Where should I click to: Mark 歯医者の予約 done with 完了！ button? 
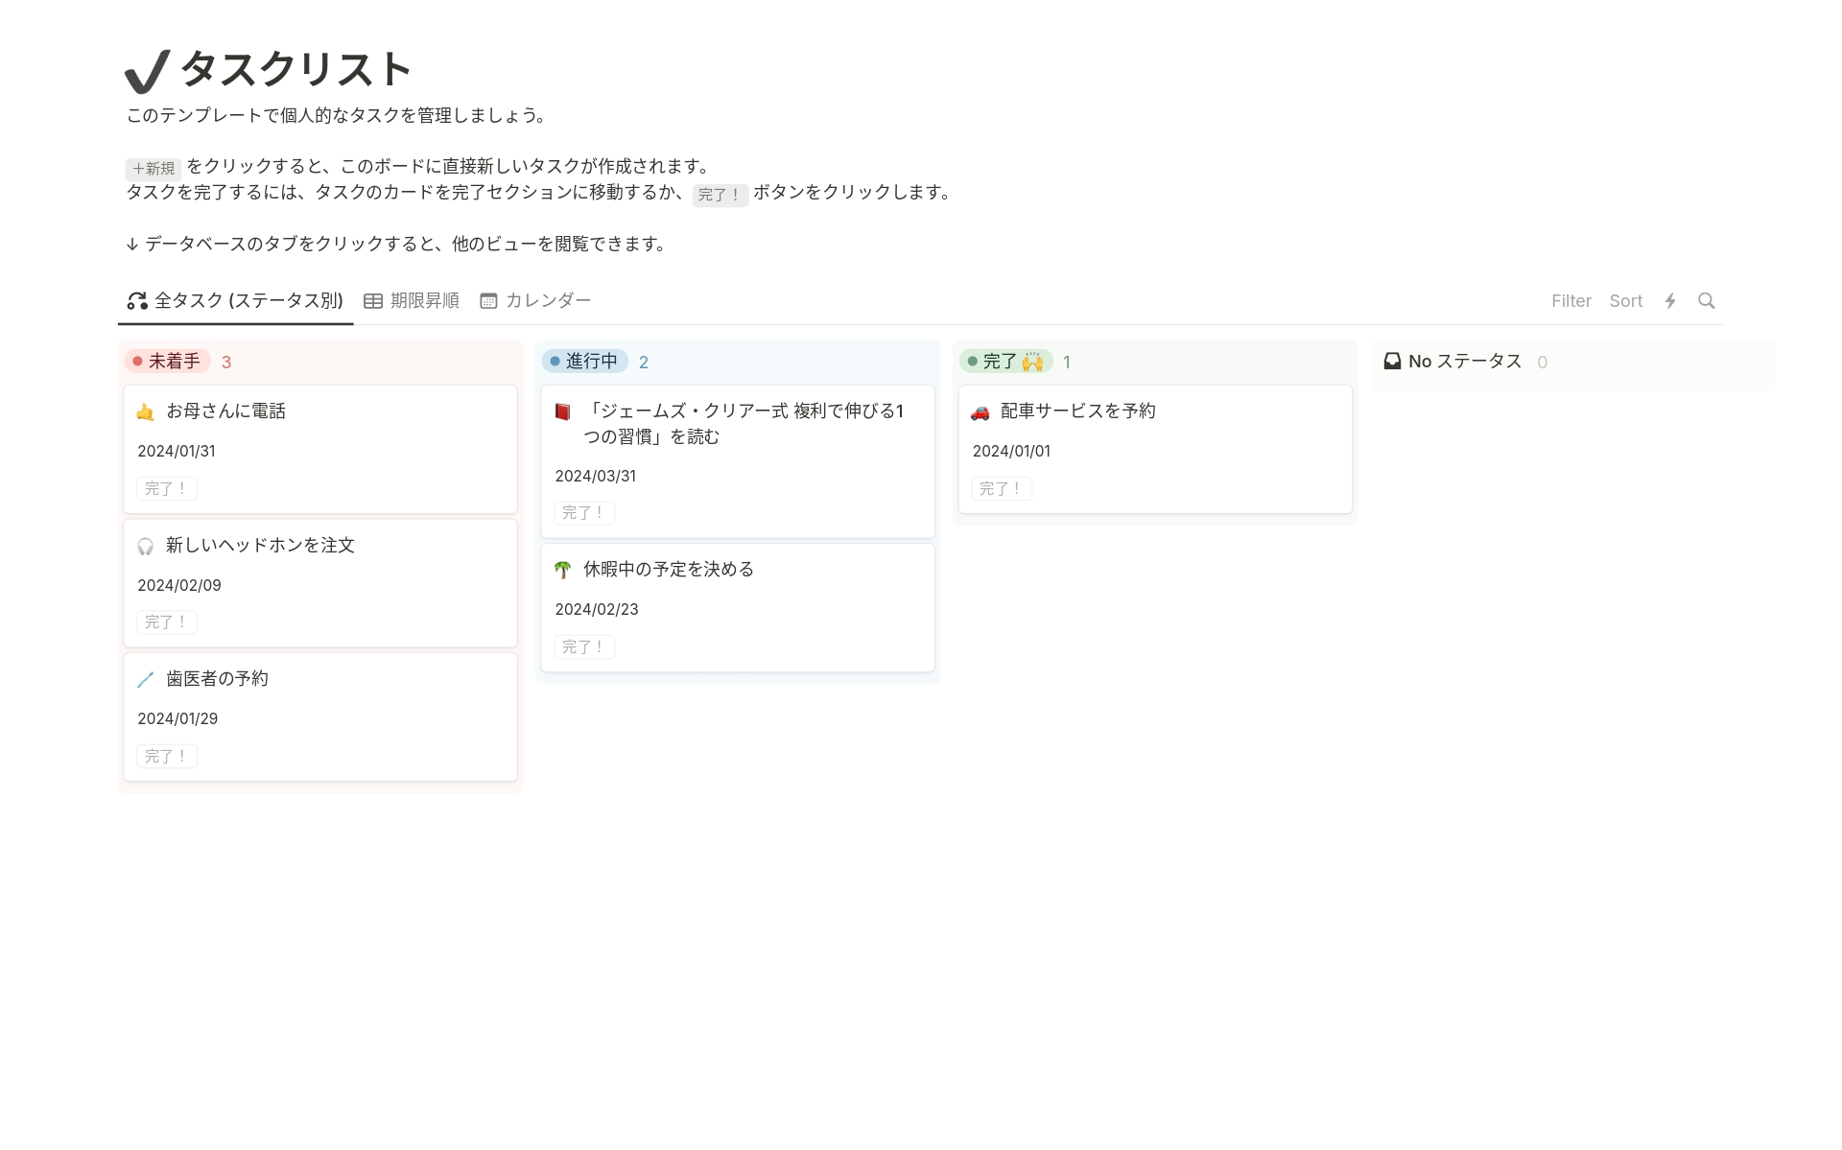click(167, 757)
